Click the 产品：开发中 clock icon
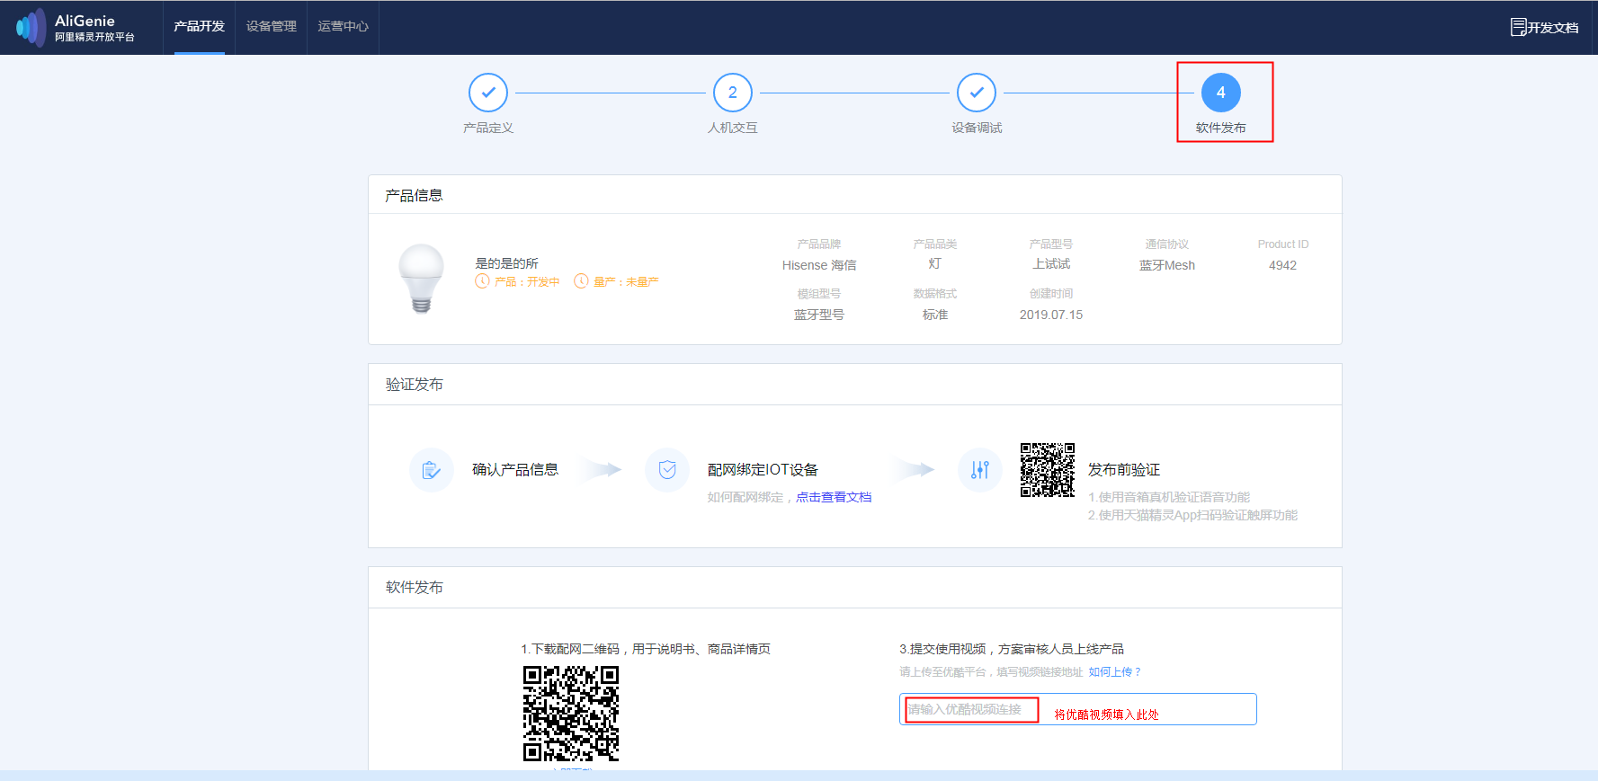 [x=482, y=281]
